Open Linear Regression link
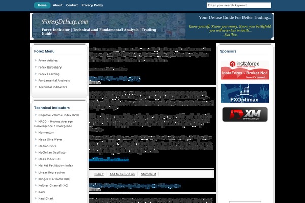Screen dimensions: 305x203 (x=51, y=173)
